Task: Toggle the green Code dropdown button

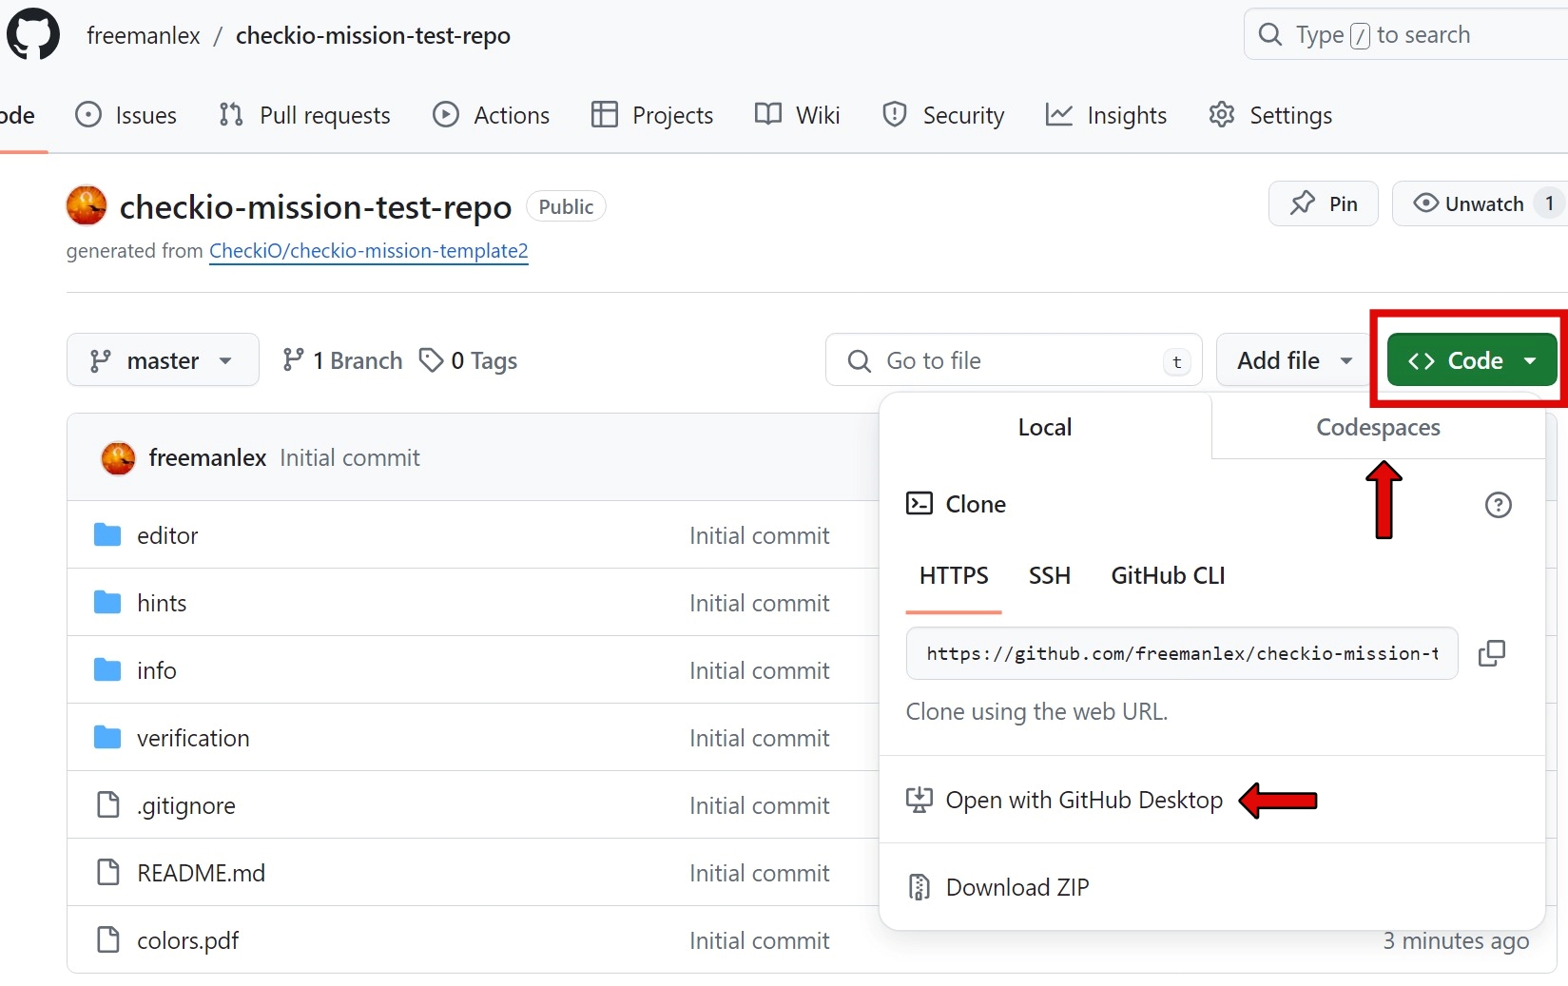Action: coord(1472,360)
